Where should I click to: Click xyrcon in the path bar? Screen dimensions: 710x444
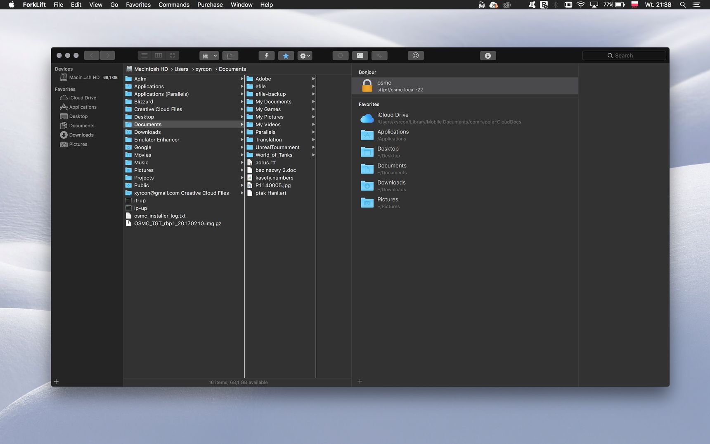(x=204, y=69)
